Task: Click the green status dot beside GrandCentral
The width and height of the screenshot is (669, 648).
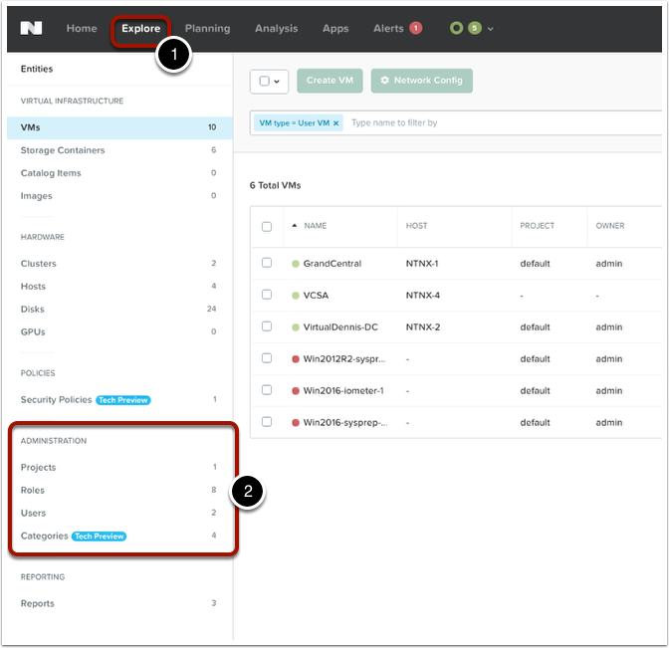Action: [296, 264]
